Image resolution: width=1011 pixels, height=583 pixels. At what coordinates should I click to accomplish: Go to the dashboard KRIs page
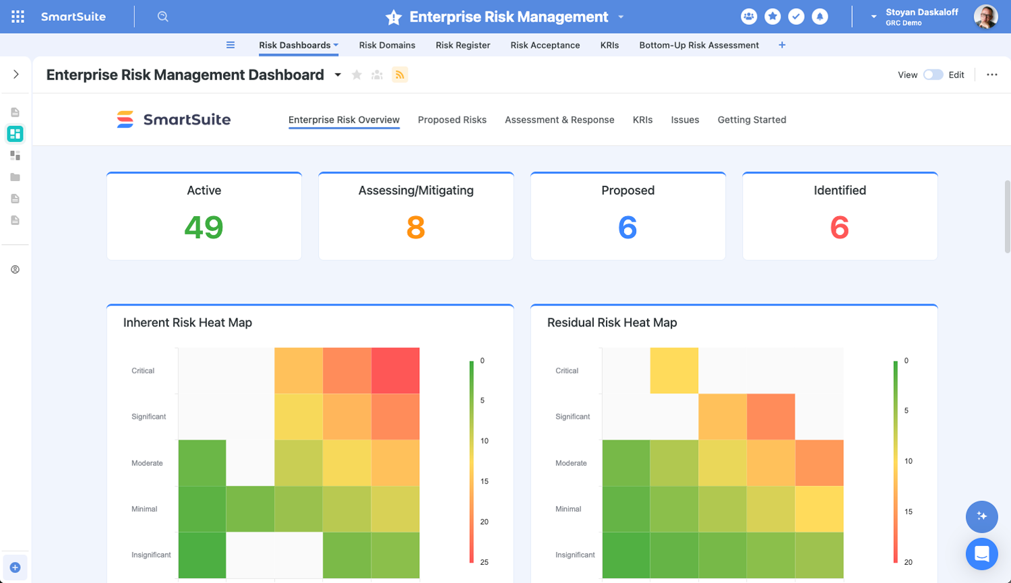click(x=642, y=120)
